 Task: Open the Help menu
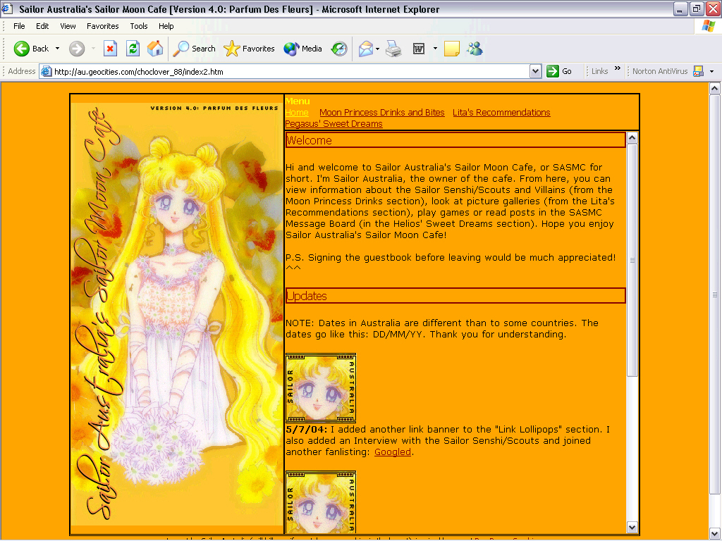[166, 26]
